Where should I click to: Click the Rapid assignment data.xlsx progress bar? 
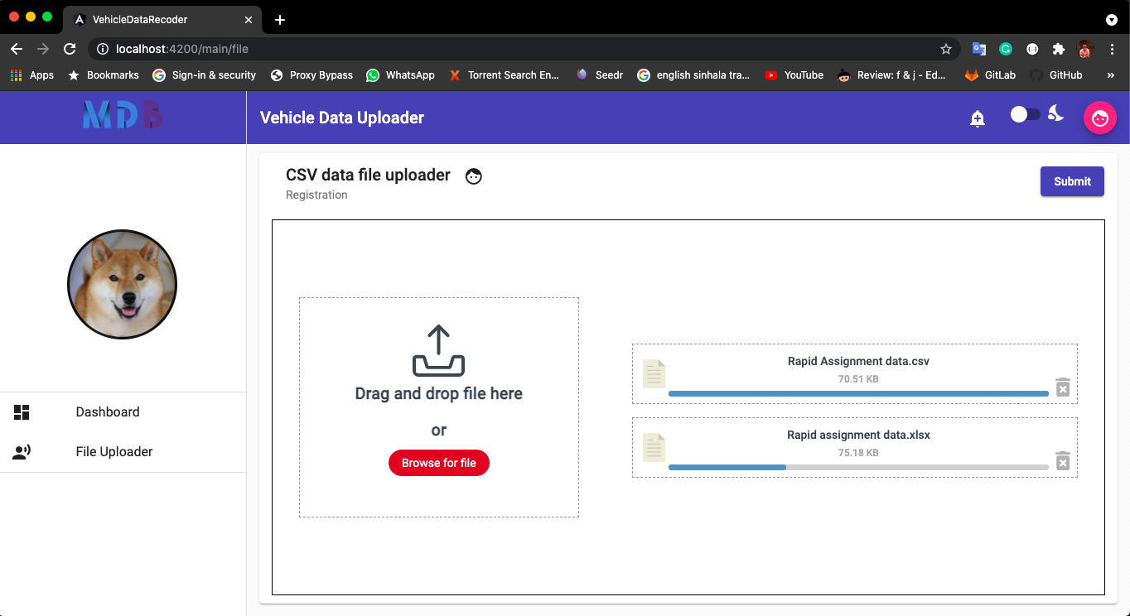coord(858,467)
